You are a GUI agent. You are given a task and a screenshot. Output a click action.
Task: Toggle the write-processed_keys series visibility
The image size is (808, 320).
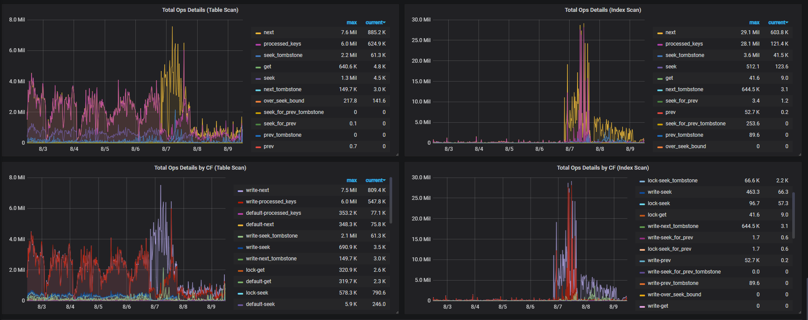click(271, 202)
